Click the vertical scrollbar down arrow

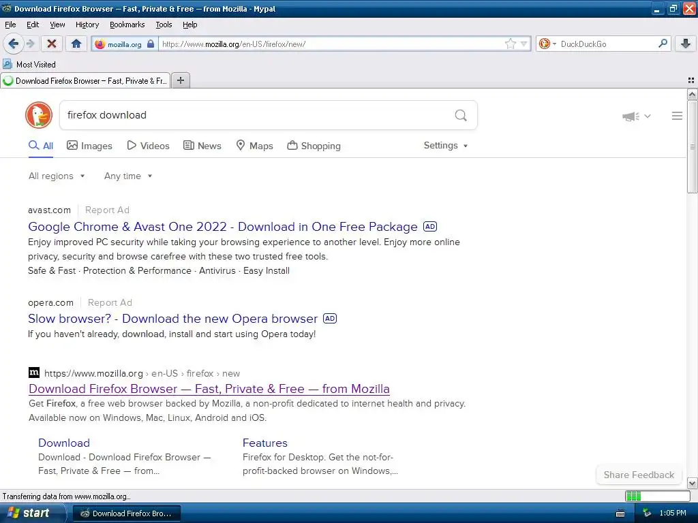(692, 483)
